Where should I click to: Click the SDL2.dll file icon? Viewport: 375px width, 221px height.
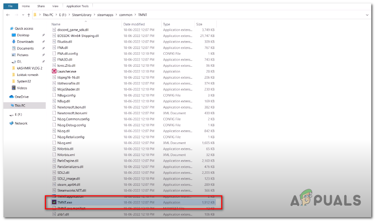coord(54,172)
